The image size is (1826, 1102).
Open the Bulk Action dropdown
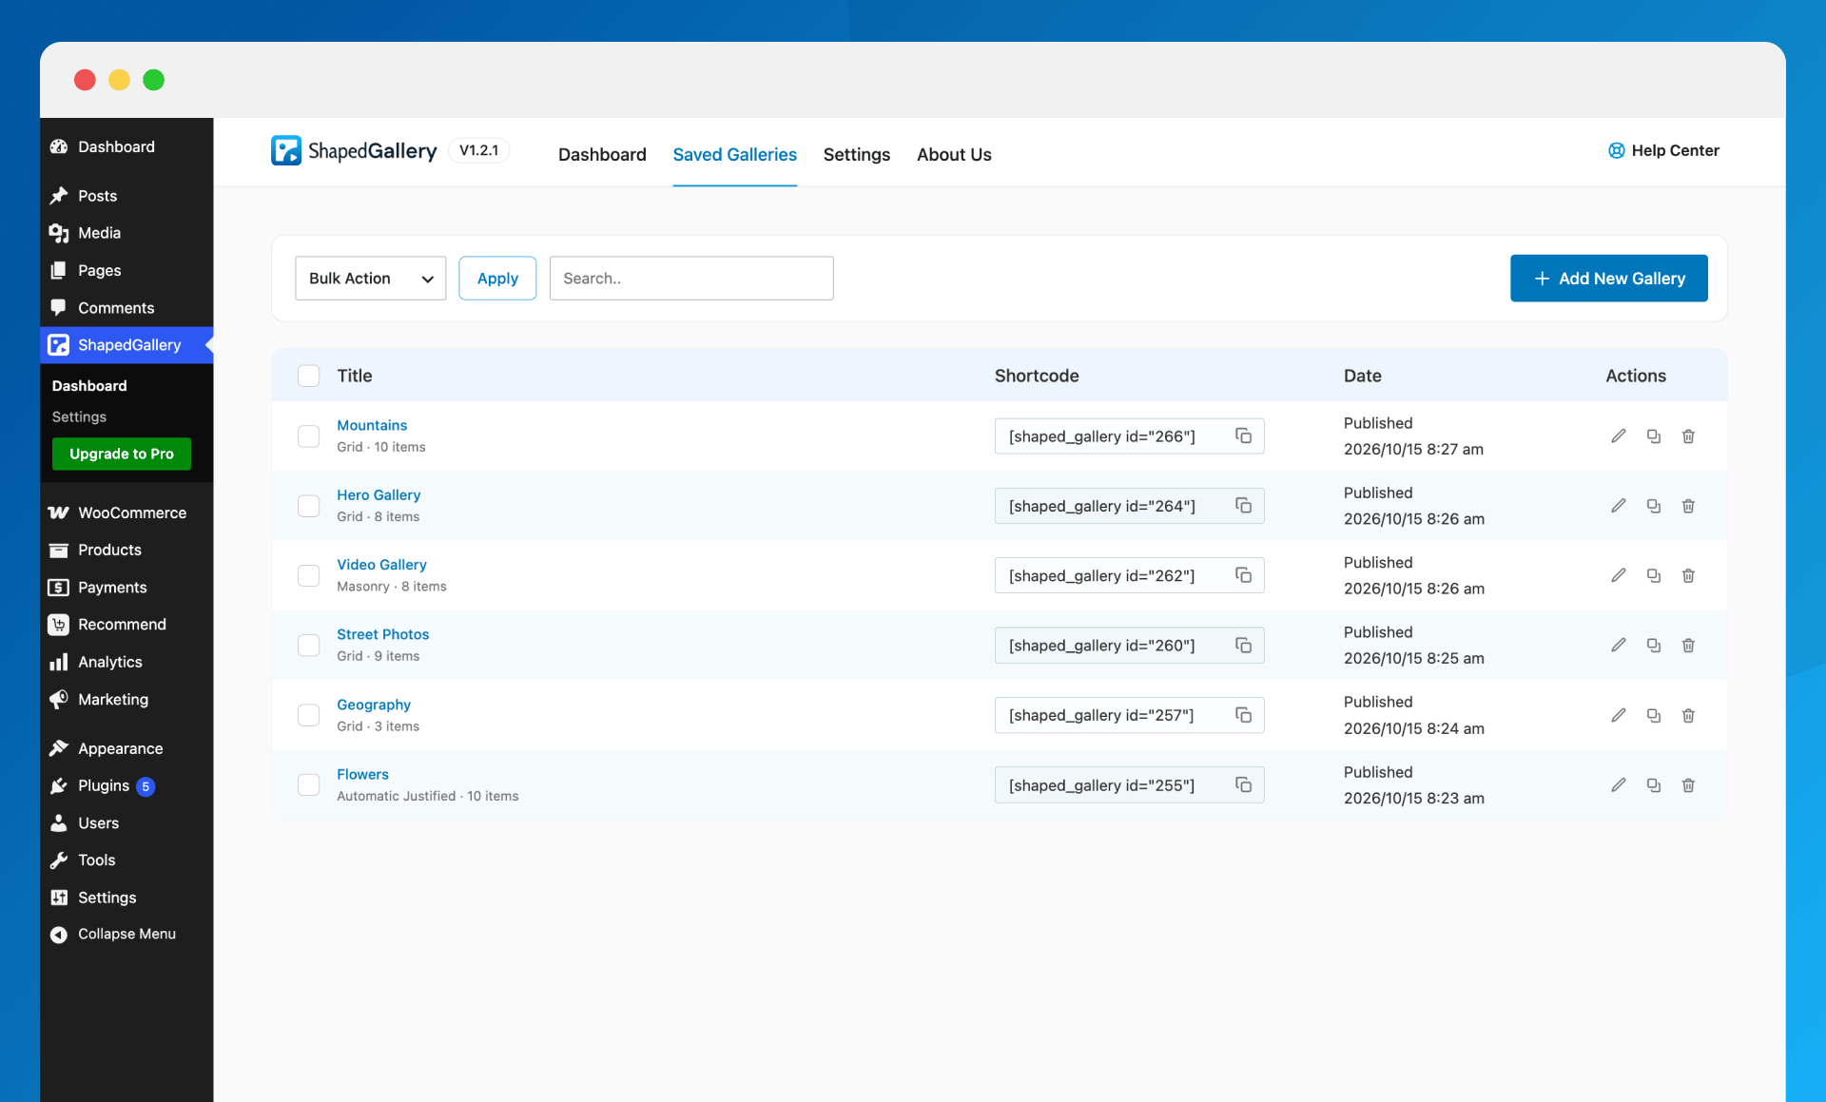point(370,278)
